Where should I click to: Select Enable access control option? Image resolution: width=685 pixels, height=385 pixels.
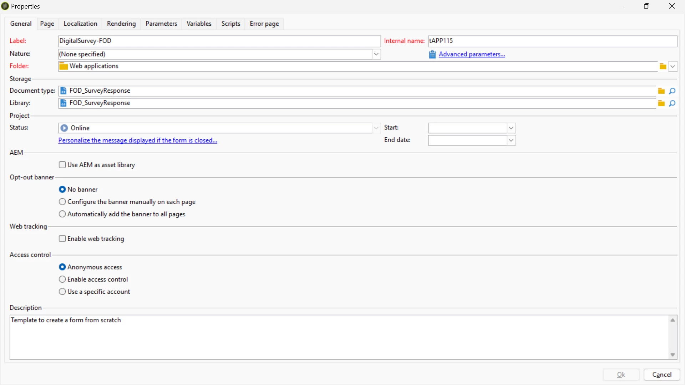pos(62,279)
